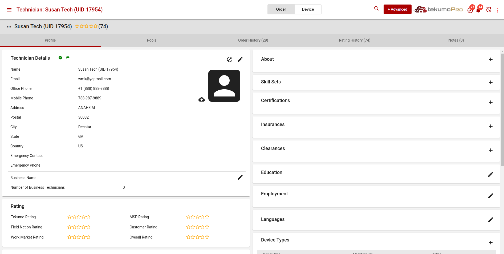This screenshot has height=254, width=504.
Task: Click the cloud upload photo icon
Action: coord(202,99)
